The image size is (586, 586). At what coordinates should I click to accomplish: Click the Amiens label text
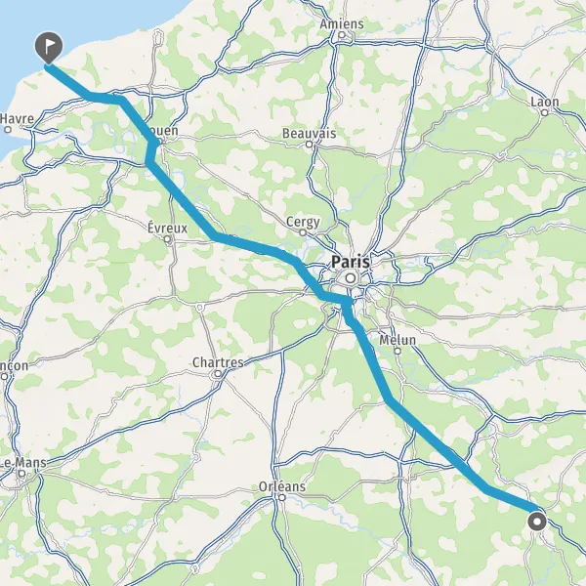342,23
